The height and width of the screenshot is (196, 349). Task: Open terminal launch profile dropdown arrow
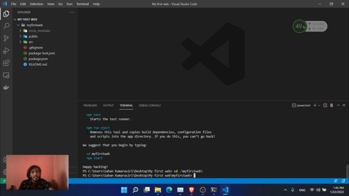(x=319, y=106)
